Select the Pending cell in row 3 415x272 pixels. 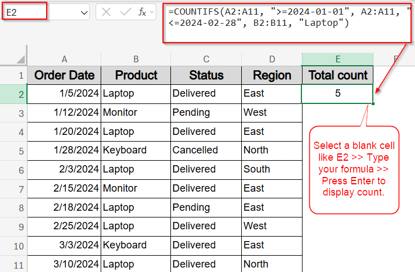pyautogui.click(x=206, y=113)
